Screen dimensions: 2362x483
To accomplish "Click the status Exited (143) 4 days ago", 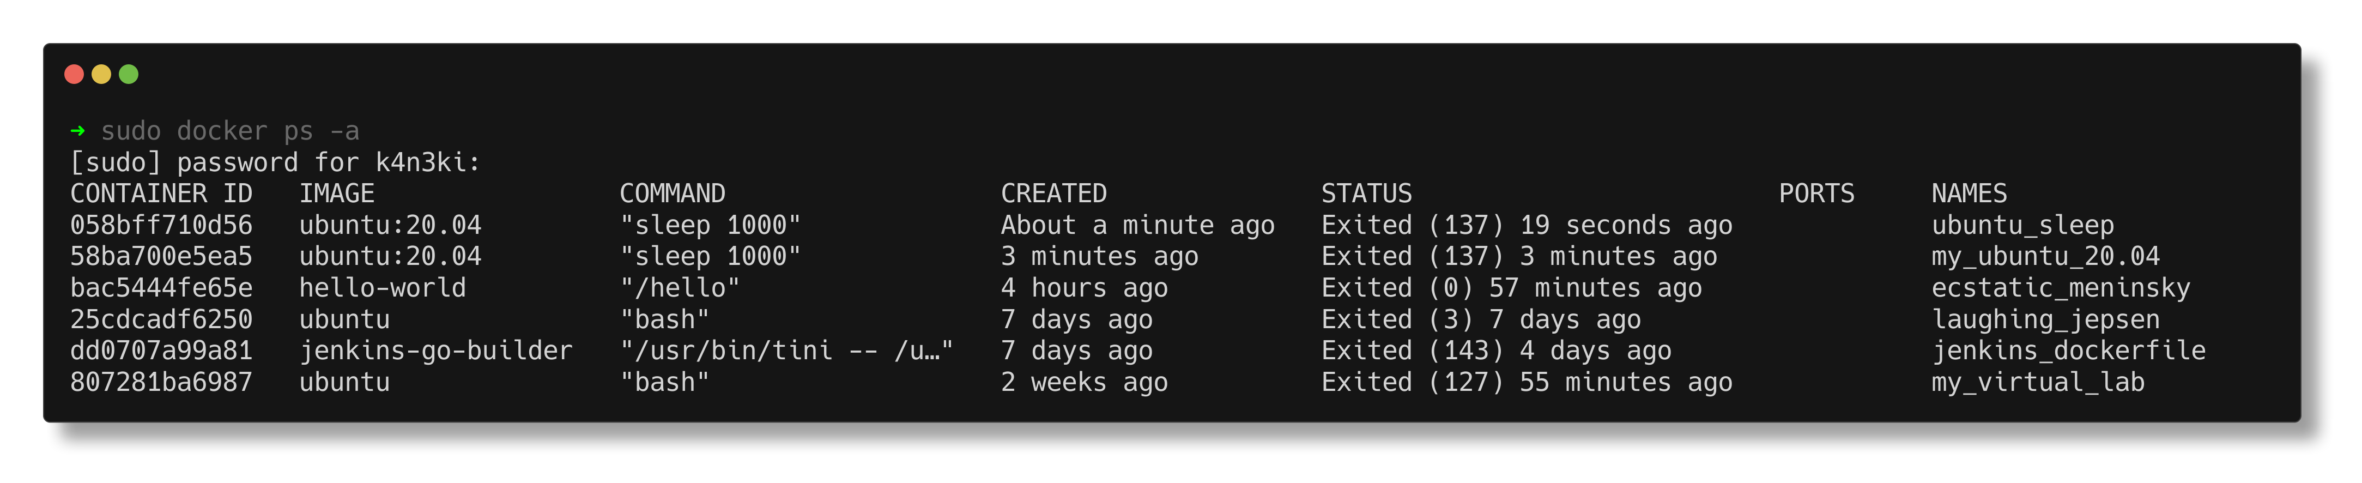I will click(1495, 350).
